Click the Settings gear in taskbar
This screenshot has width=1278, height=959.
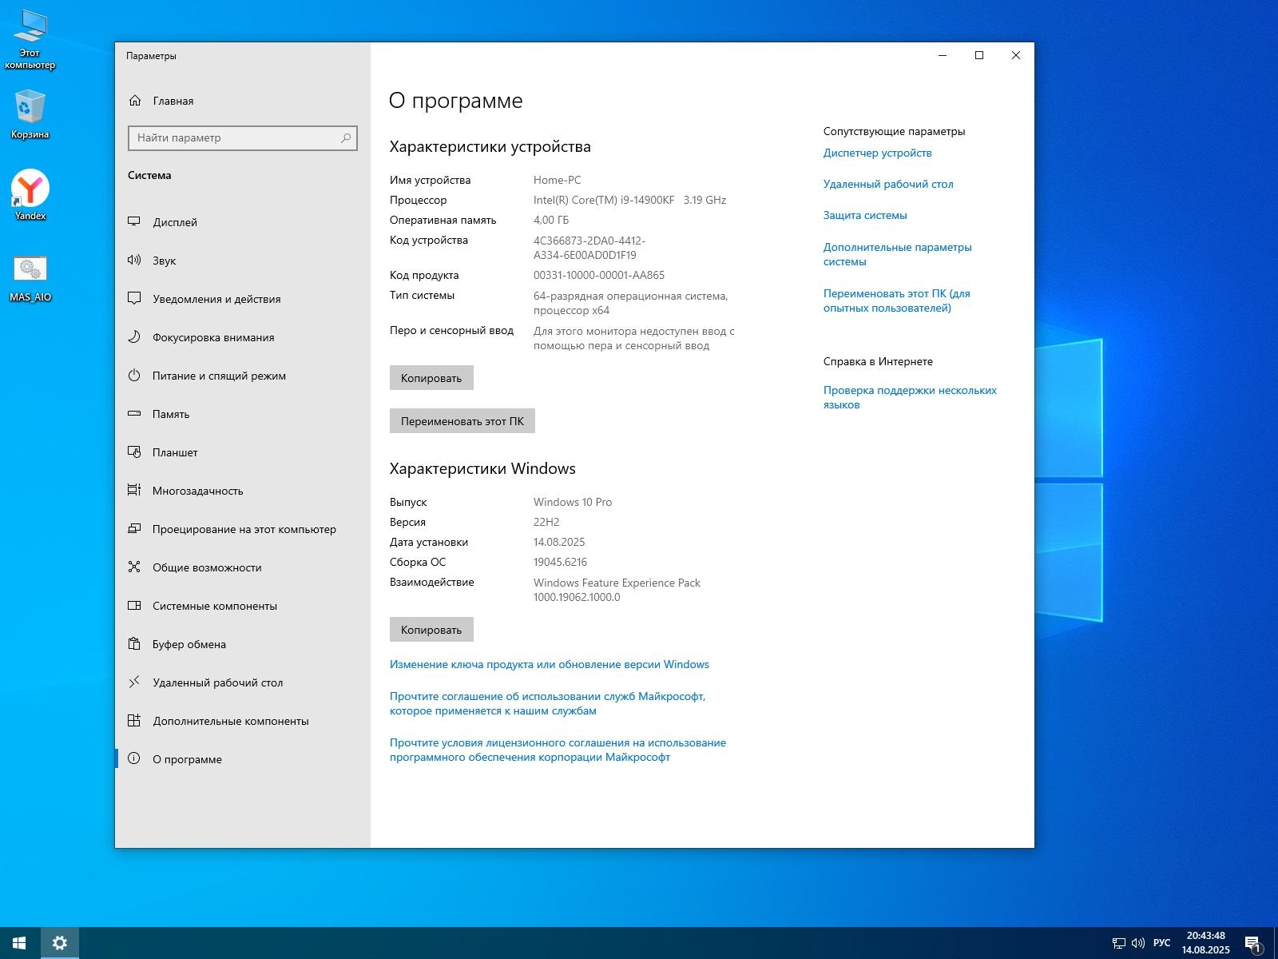pyautogui.click(x=59, y=943)
